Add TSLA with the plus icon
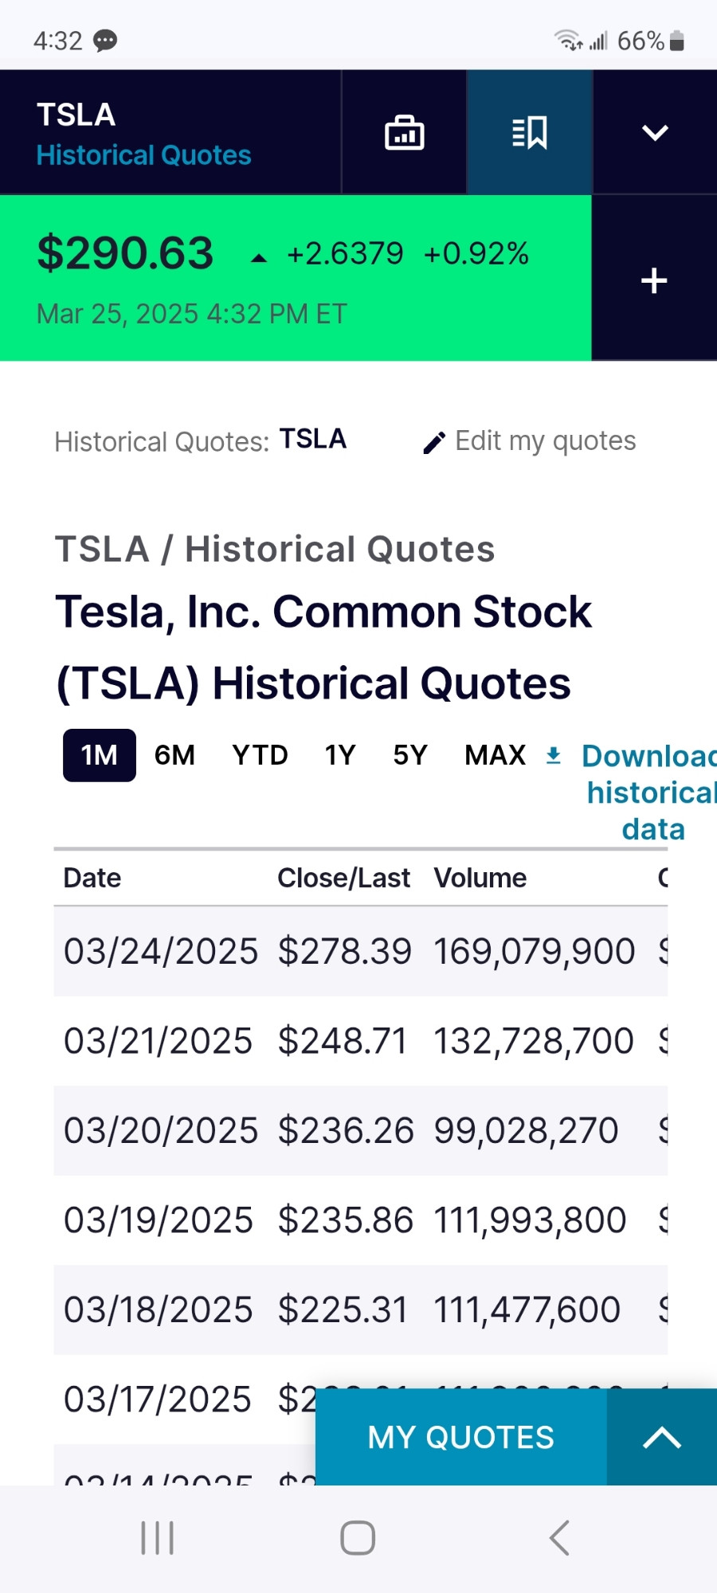The height and width of the screenshot is (1593, 717). click(654, 280)
